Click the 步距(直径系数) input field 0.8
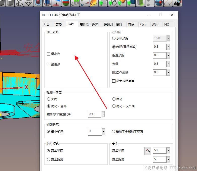 (x=160, y=47)
